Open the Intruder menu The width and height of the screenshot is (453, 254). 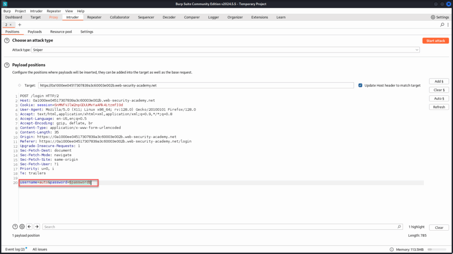point(36,11)
